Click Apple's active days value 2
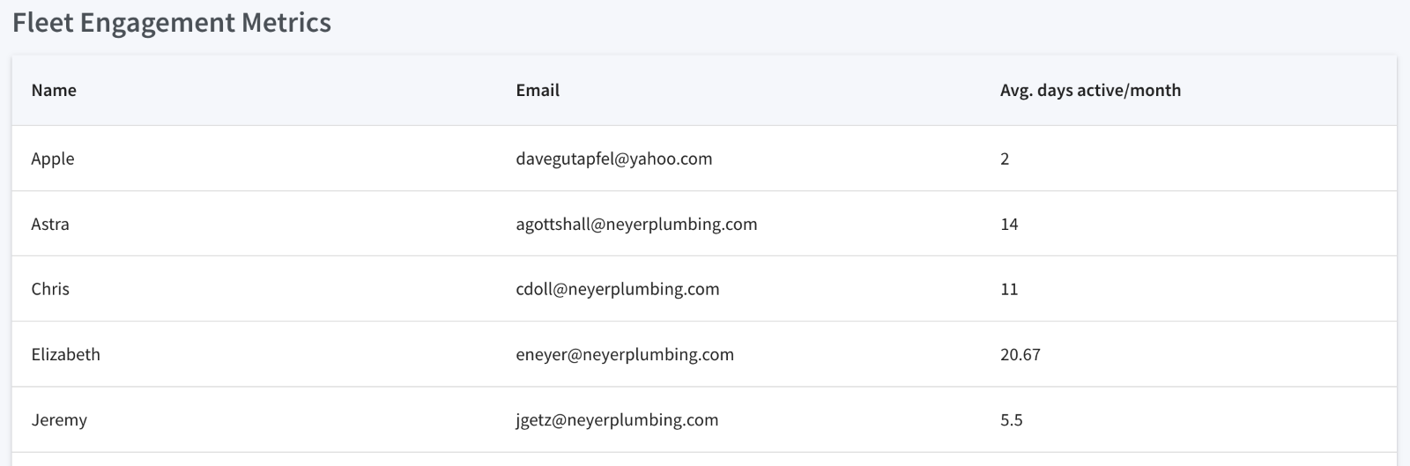This screenshot has height=466, width=1410. click(1005, 159)
